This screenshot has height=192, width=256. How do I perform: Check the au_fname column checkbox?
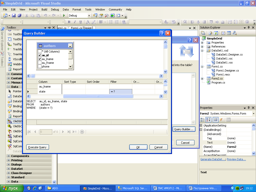click(40, 63)
